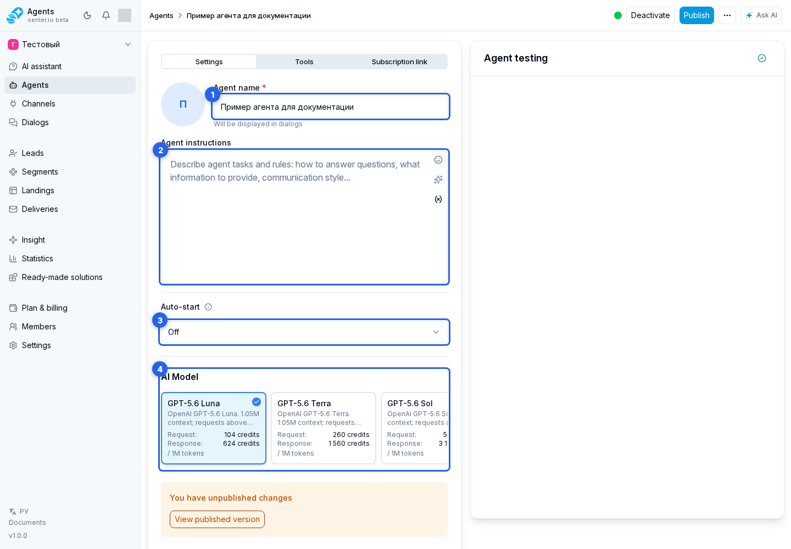
Task: Open Statistics in sidebar
Action: pos(70,259)
